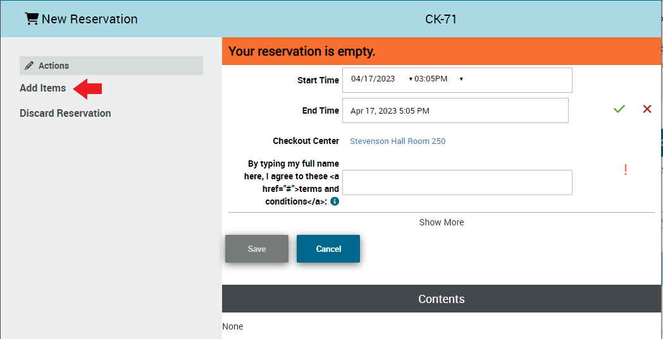Choose Discard Reservation from Actions
The width and height of the screenshot is (663, 339).
click(x=65, y=114)
